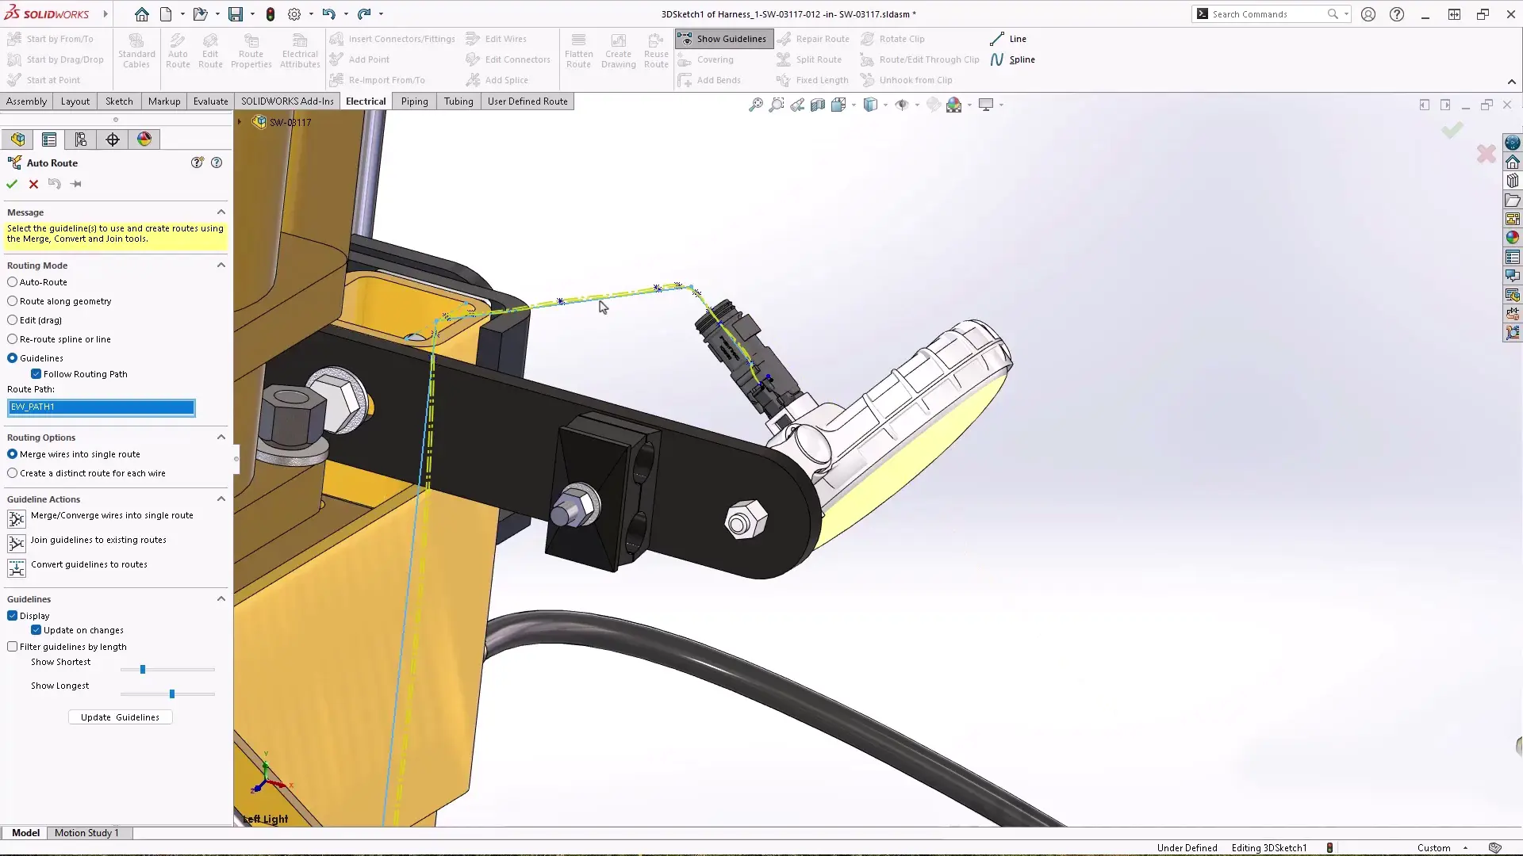
Task: Adjust the Show Shortest slider
Action: pos(141,670)
